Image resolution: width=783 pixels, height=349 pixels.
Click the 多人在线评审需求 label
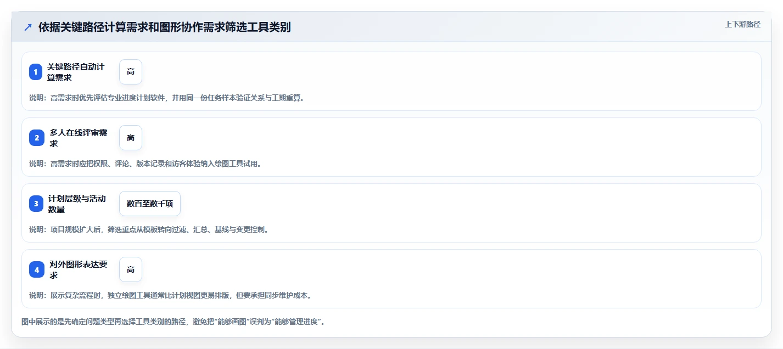pyautogui.click(x=78, y=138)
